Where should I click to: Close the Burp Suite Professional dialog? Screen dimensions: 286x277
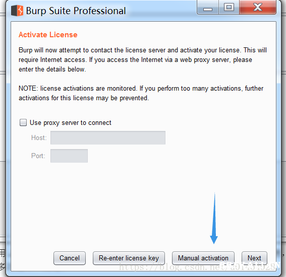(258, 7)
